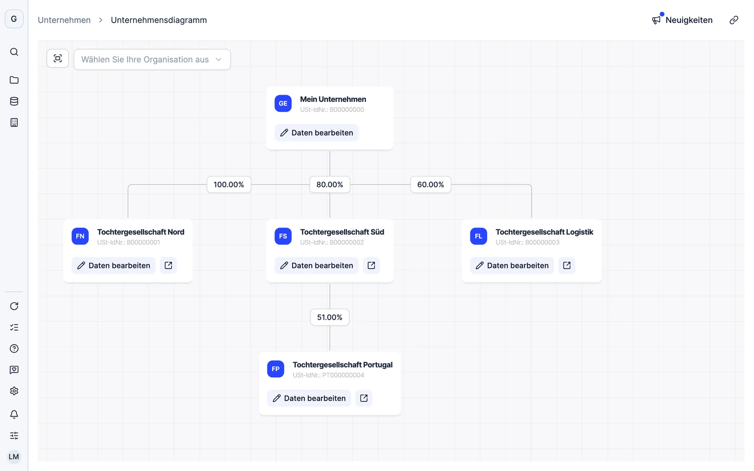Image resolution: width=754 pixels, height=471 pixels.
Task: Open Tochtergesellschaft Süd external link icon
Action: click(371, 265)
